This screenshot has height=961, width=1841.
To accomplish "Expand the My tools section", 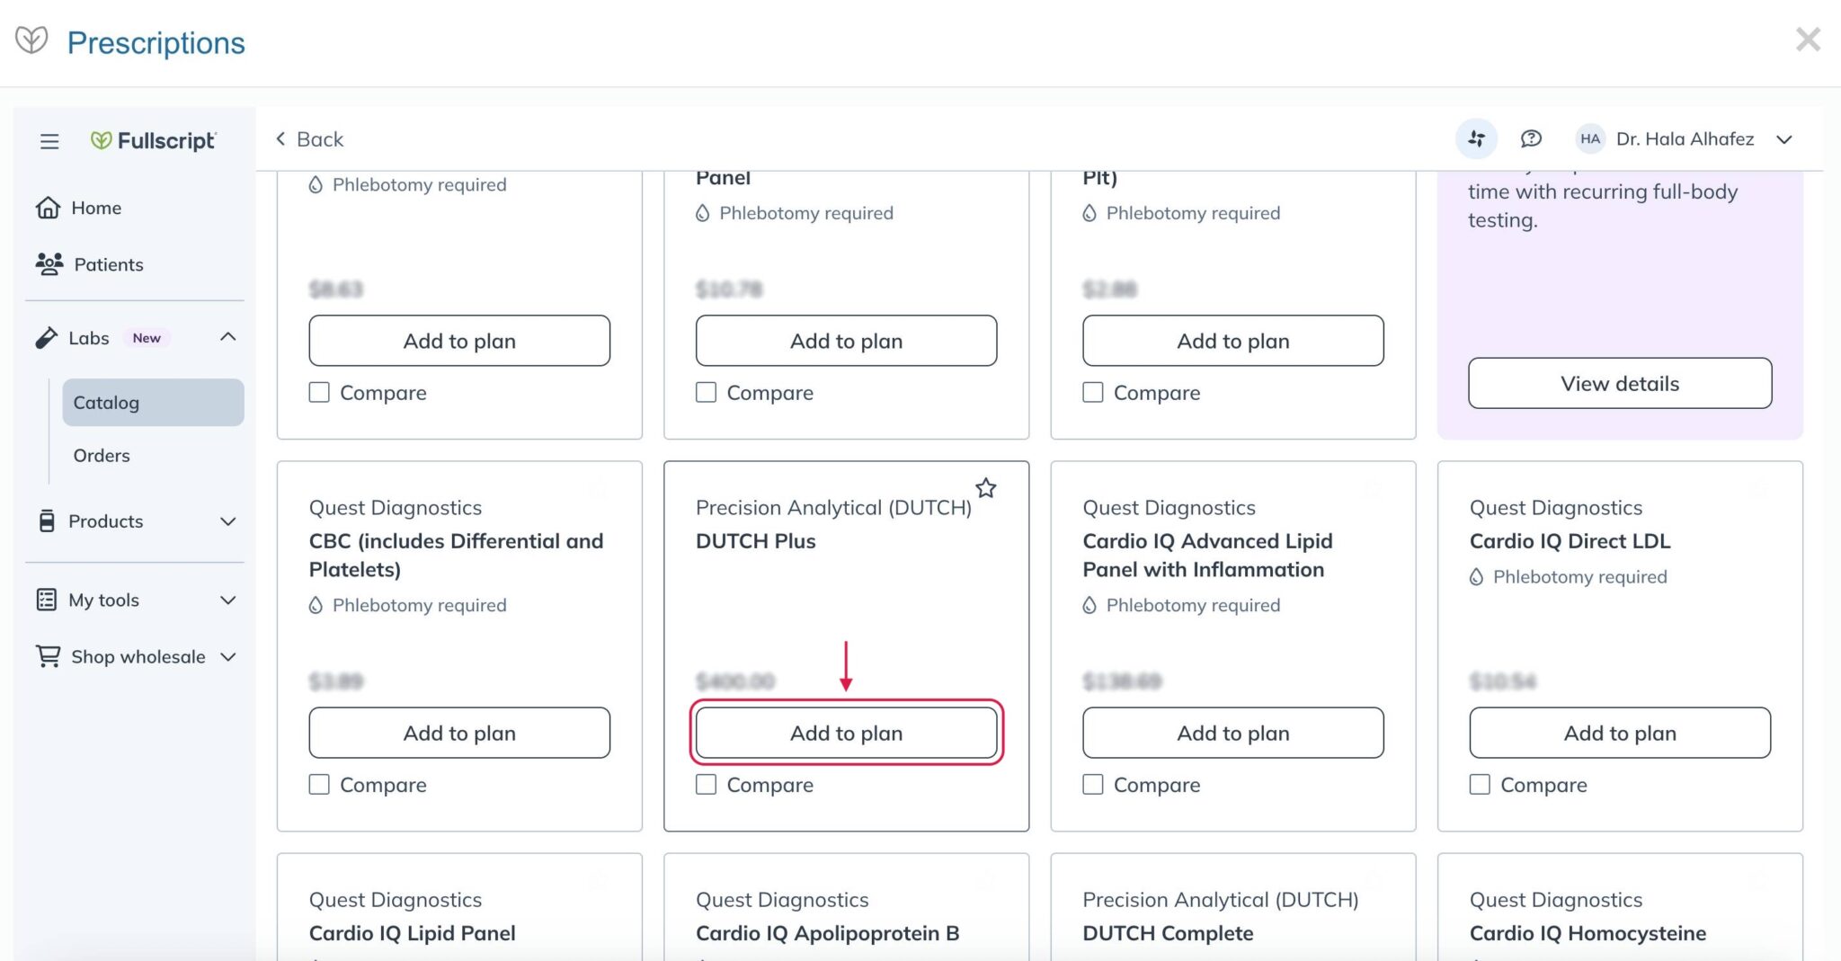I will click(x=229, y=600).
